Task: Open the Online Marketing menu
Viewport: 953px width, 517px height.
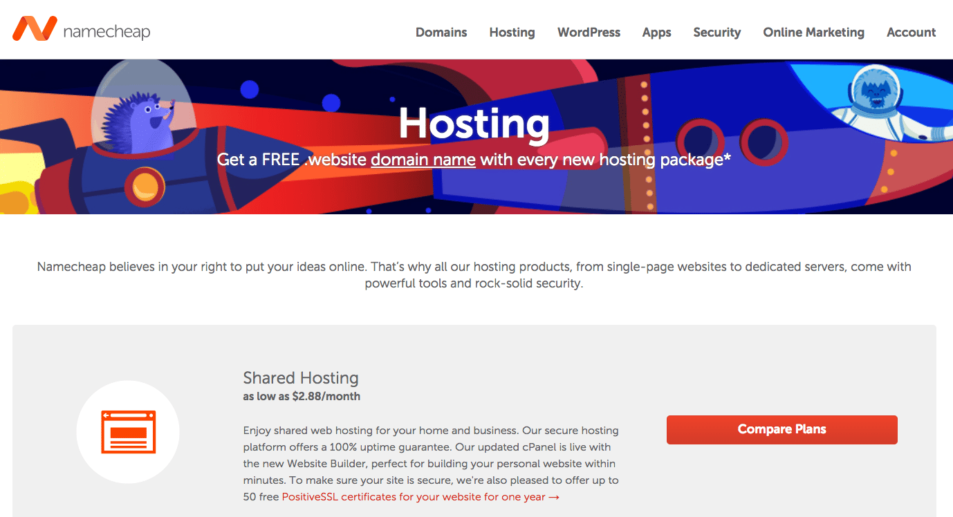Action: pyautogui.click(x=813, y=32)
